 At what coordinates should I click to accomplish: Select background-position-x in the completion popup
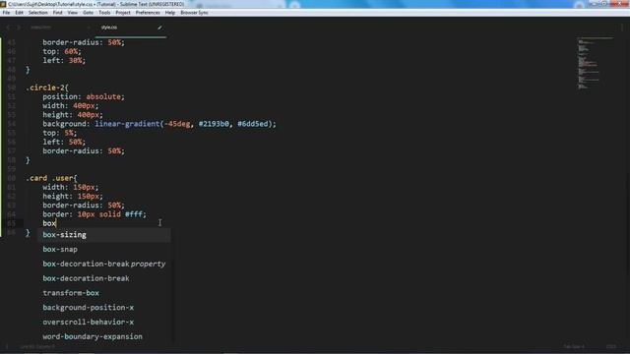tap(104, 308)
